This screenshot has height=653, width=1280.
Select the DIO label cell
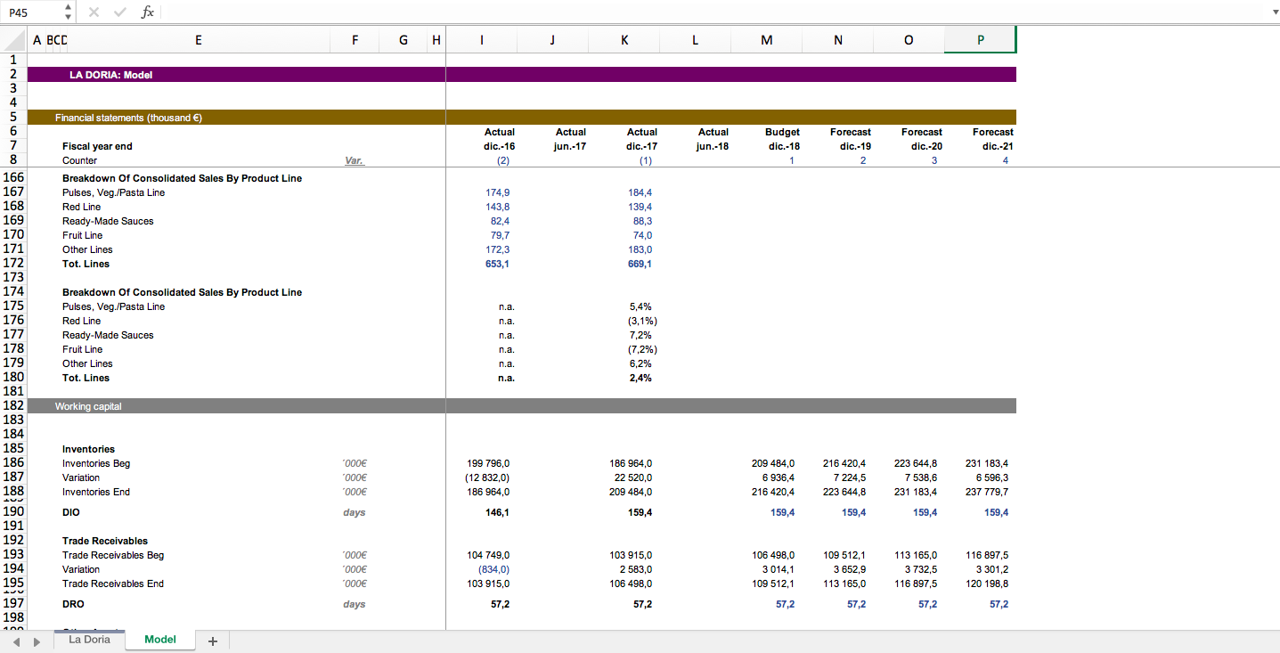pyautogui.click(x=71, y=512)
